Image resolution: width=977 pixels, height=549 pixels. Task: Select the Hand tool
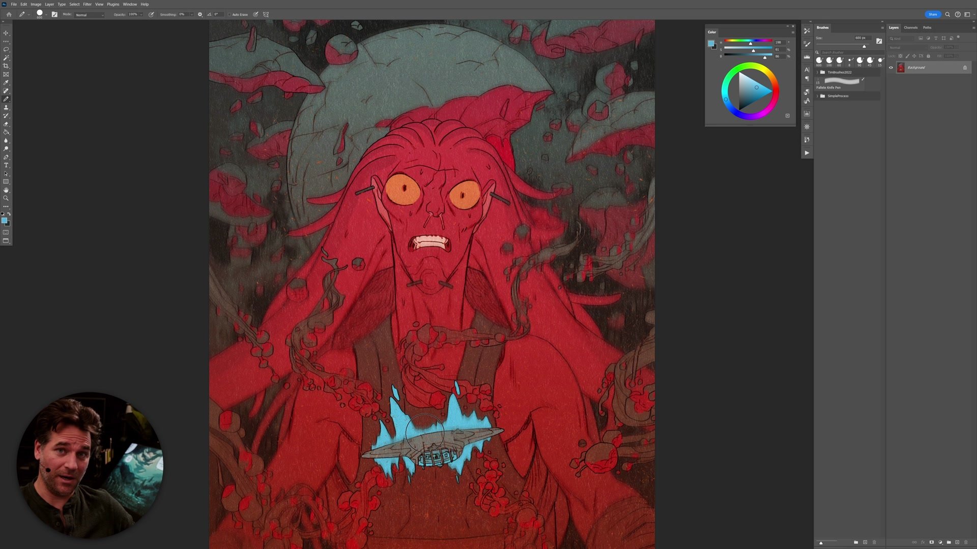click(6, 190)
